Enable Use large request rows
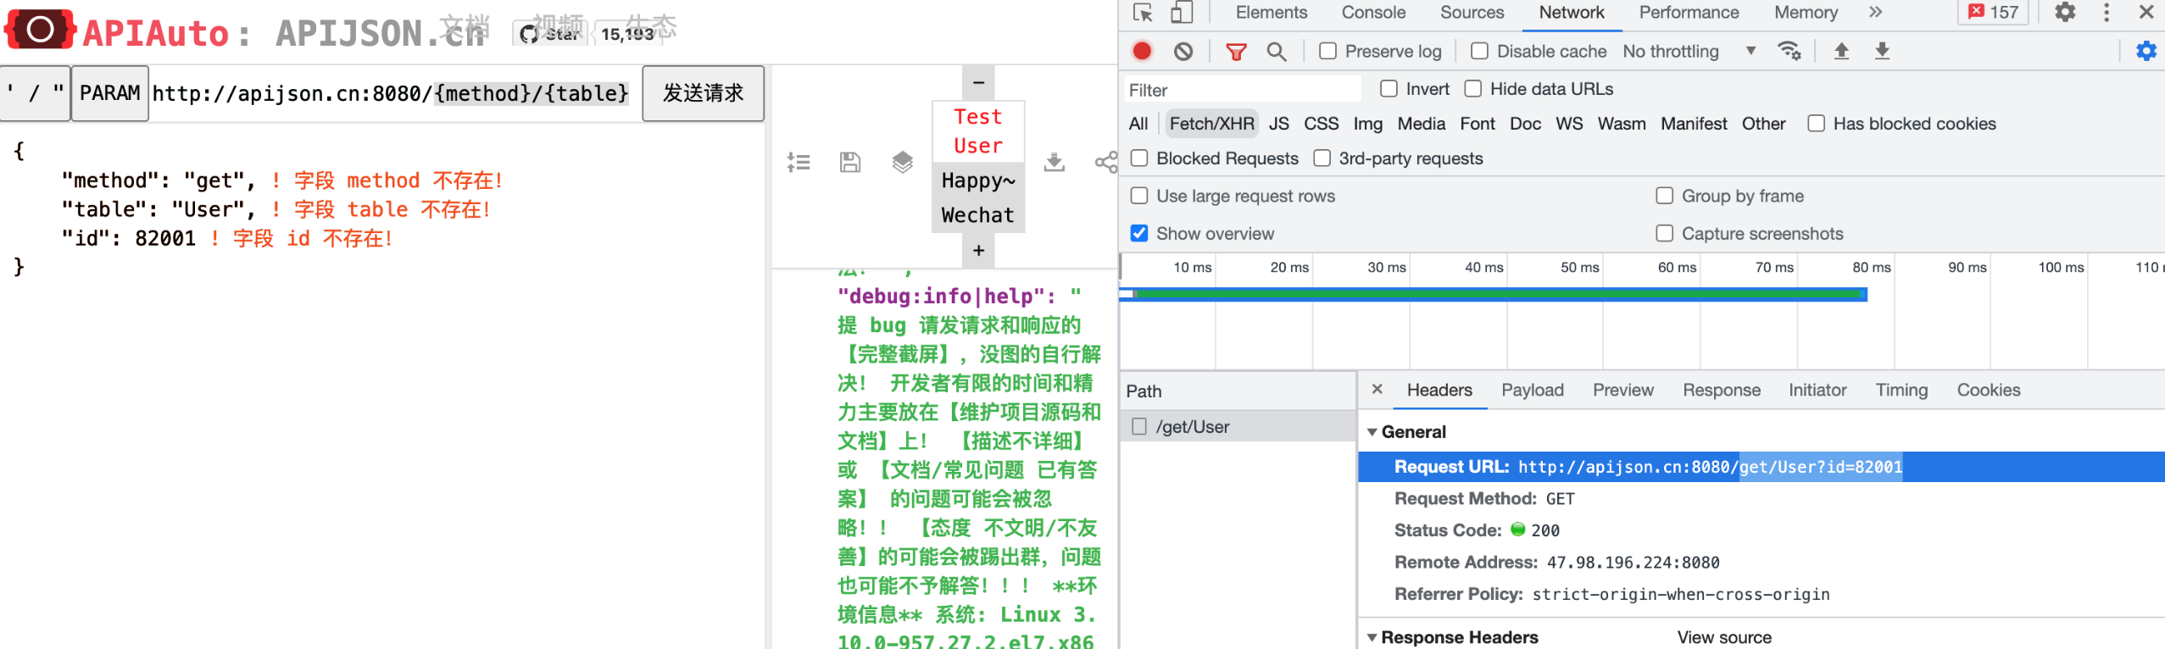This screenshot has height=649, width=2165. pyautogui.click(x=1140, y=196)
